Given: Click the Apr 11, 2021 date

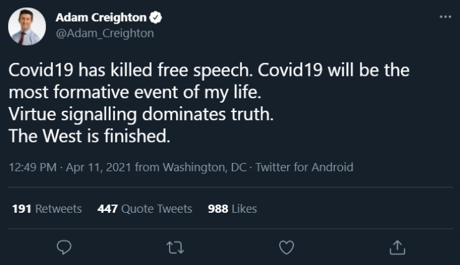Looking at the screenshot, I should [96, 167].
